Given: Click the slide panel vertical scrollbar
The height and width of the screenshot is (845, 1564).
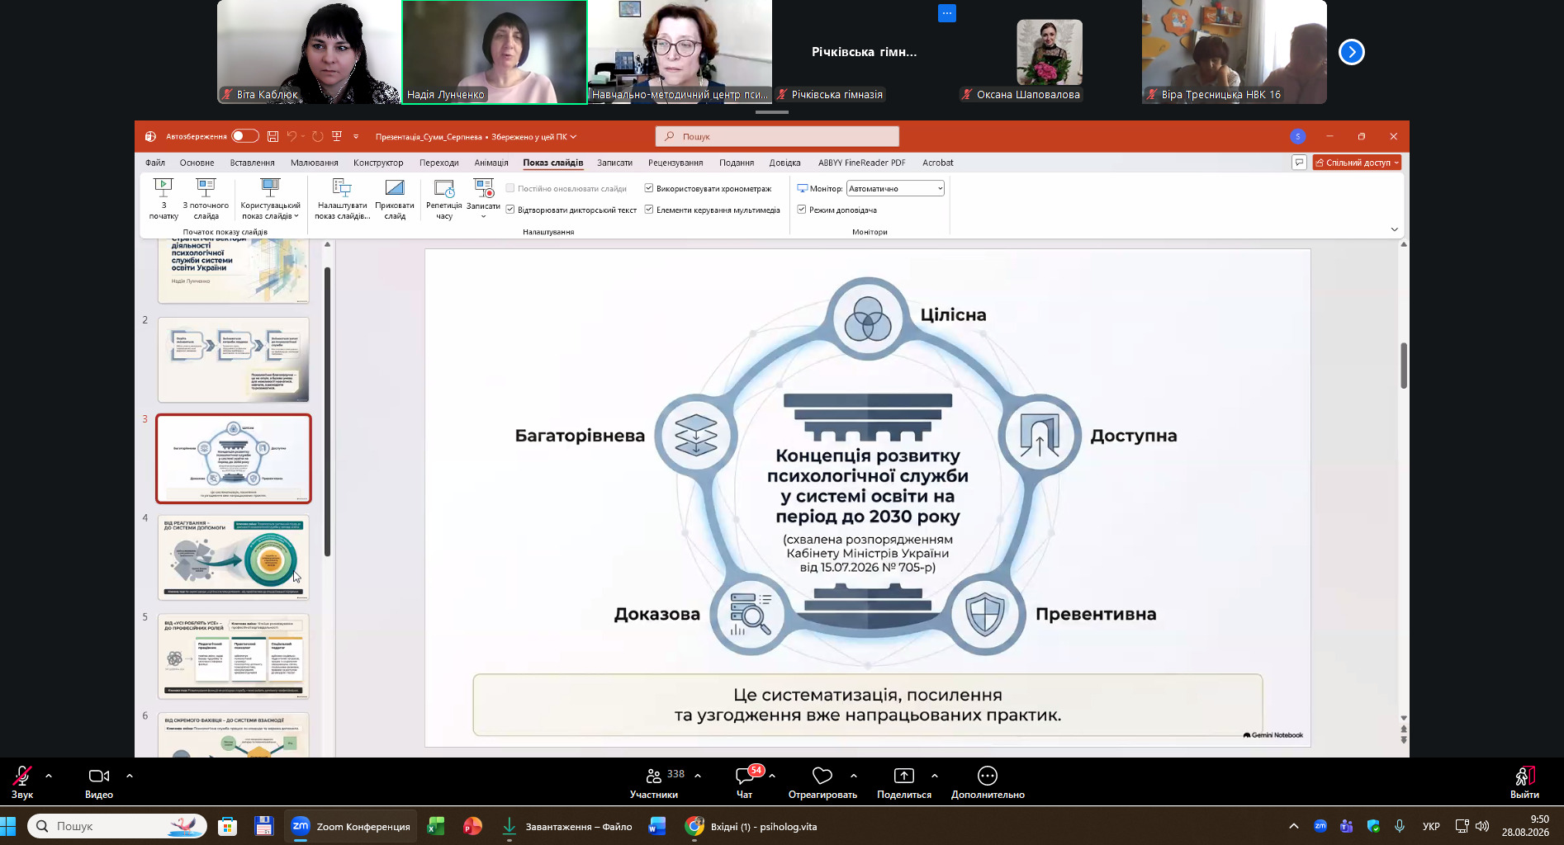Looking at the screenshot, I should [327, 413].
